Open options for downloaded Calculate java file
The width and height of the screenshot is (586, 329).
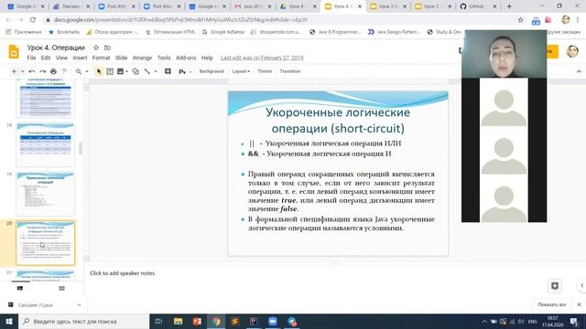pos(79,304)
